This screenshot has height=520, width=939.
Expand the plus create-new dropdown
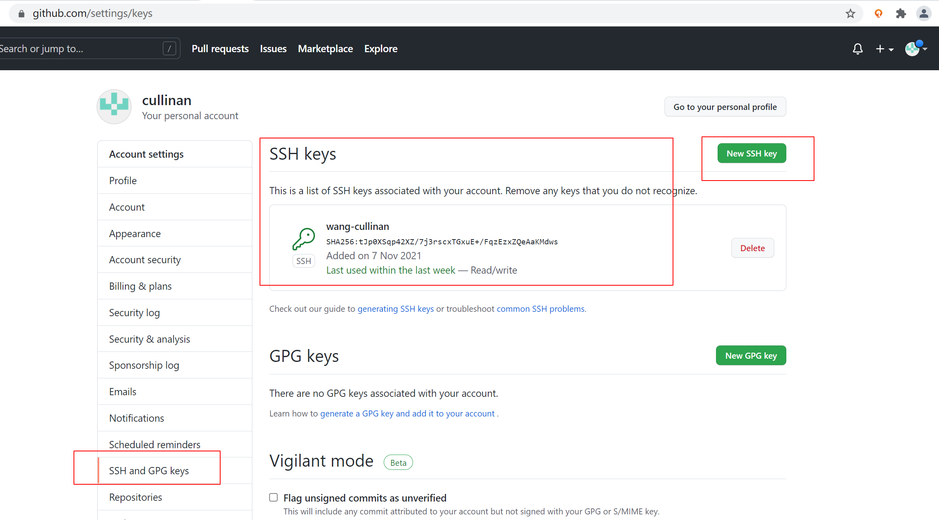point(884,49)
